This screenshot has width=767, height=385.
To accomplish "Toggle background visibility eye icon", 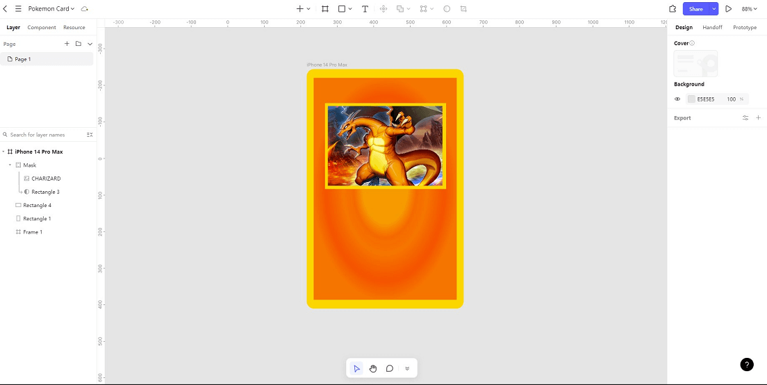I will (x=677, y=99).
